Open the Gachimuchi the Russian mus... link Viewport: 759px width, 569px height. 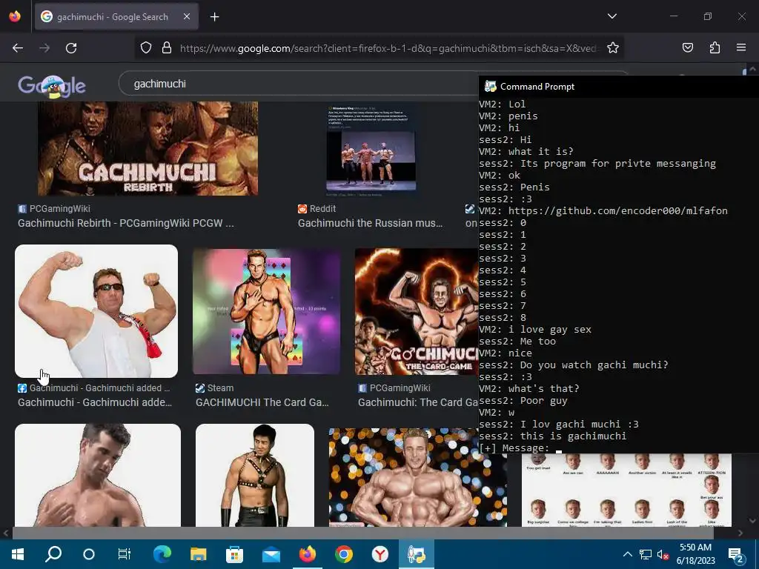(x=371, y=223)
